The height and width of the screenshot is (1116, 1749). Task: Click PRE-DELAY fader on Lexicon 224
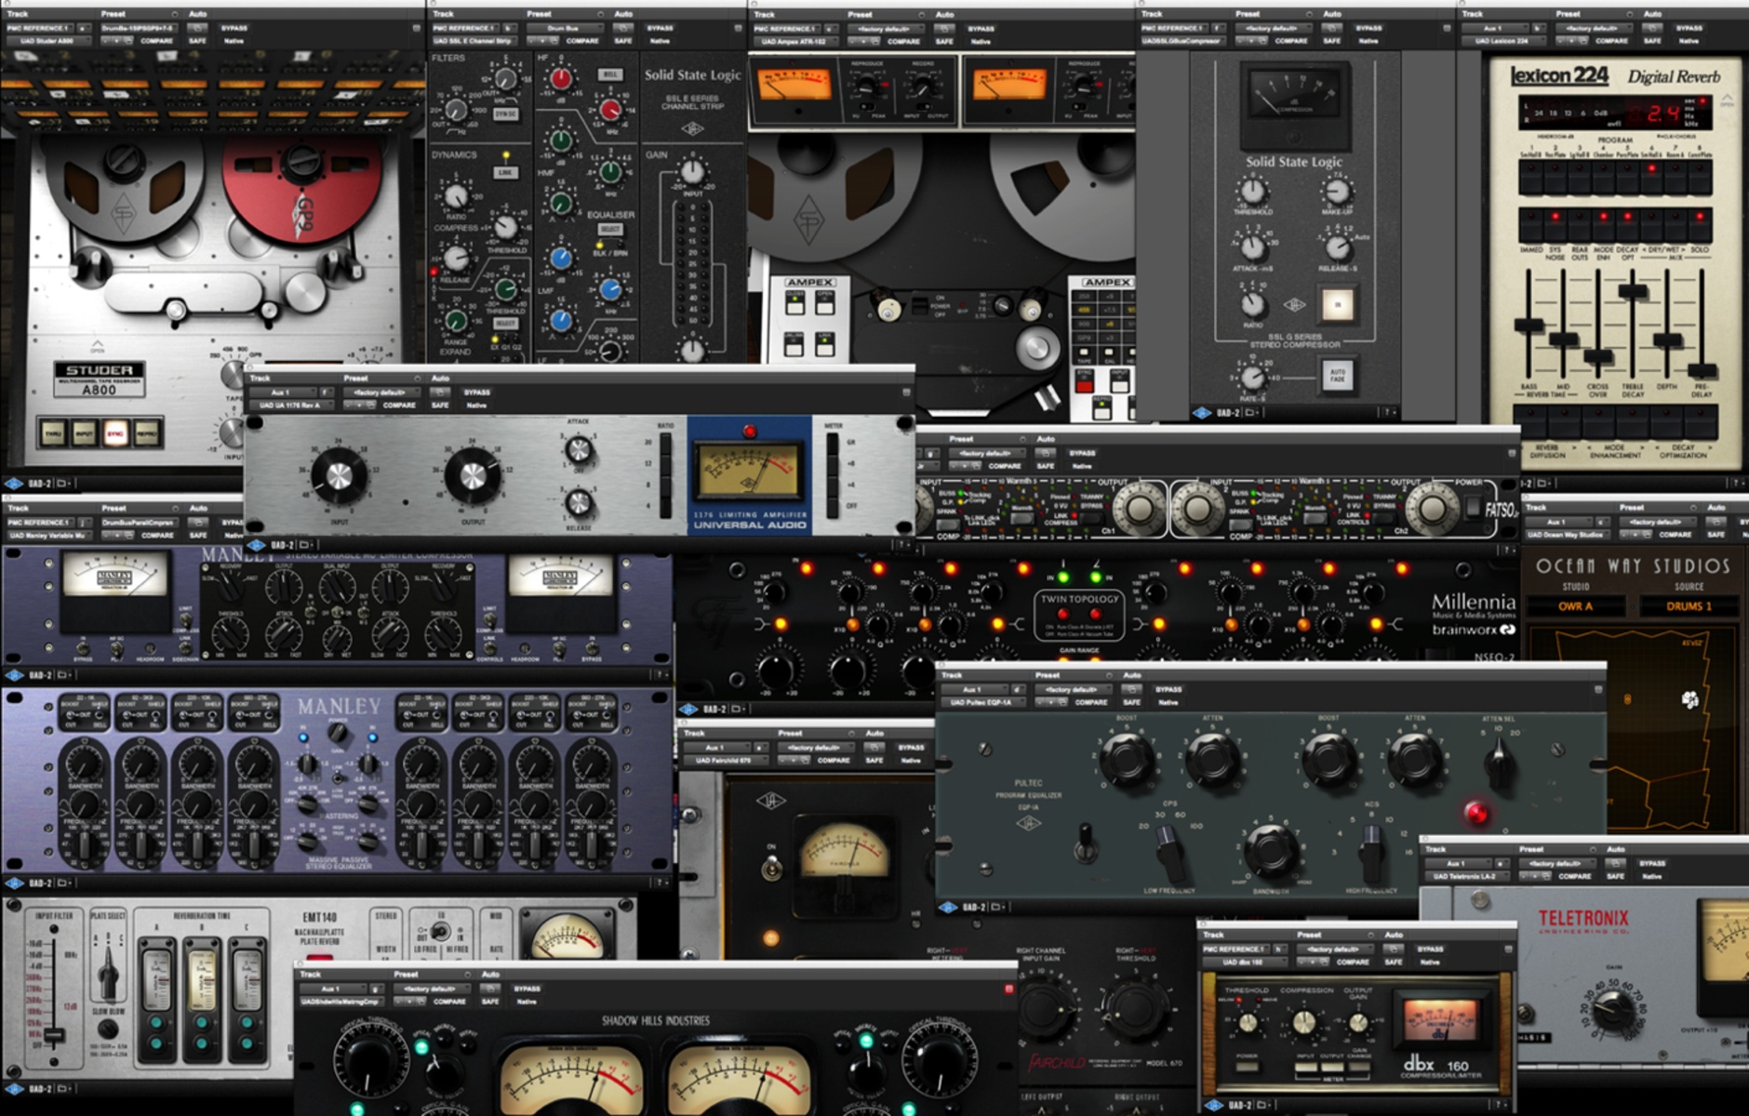coord(1702,370)
